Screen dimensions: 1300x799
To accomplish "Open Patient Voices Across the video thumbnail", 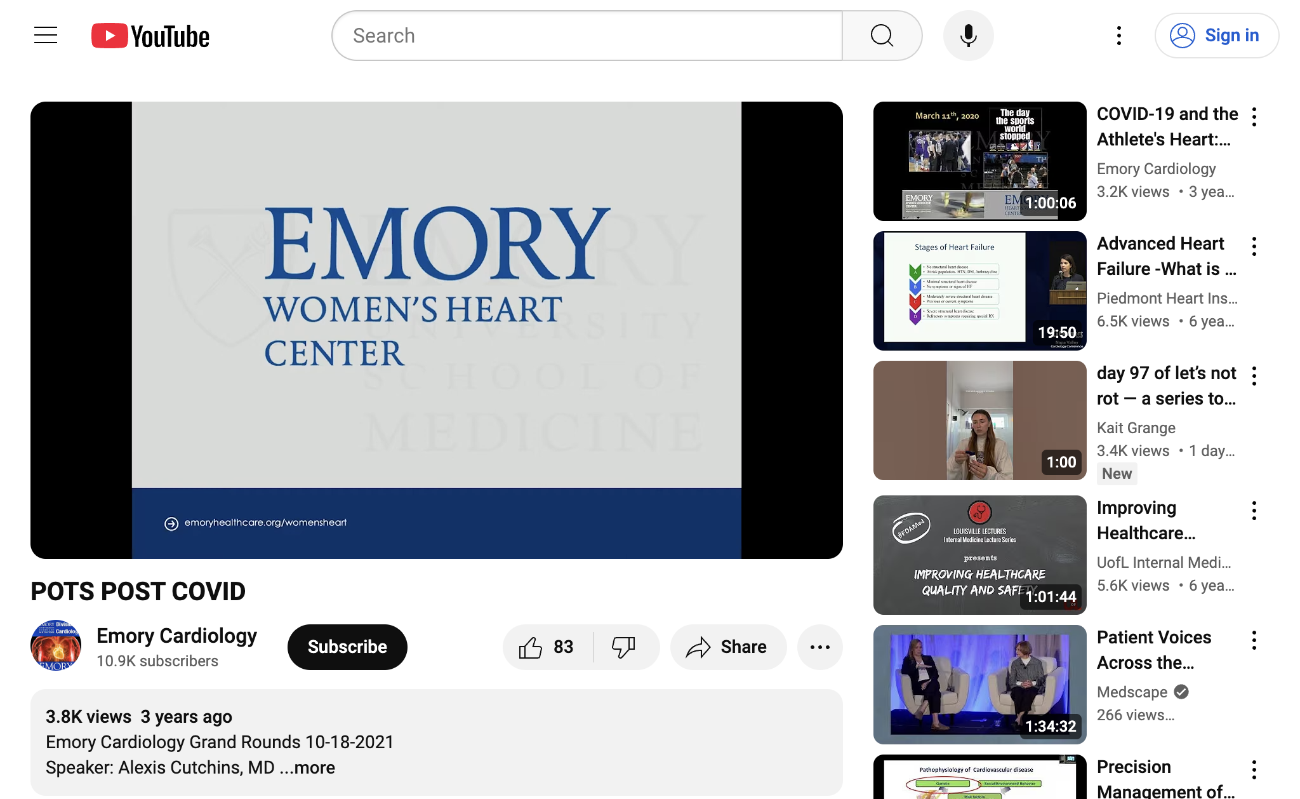I will click(979, 685).
